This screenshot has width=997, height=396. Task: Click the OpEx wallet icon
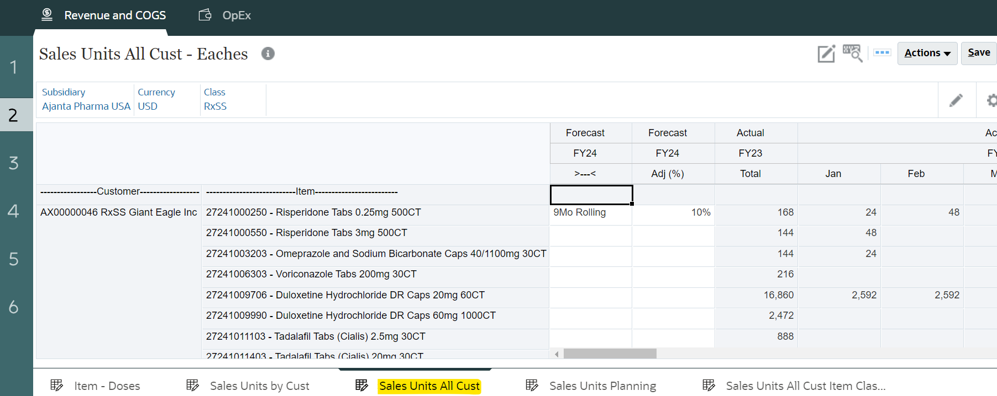pos(205,15)
